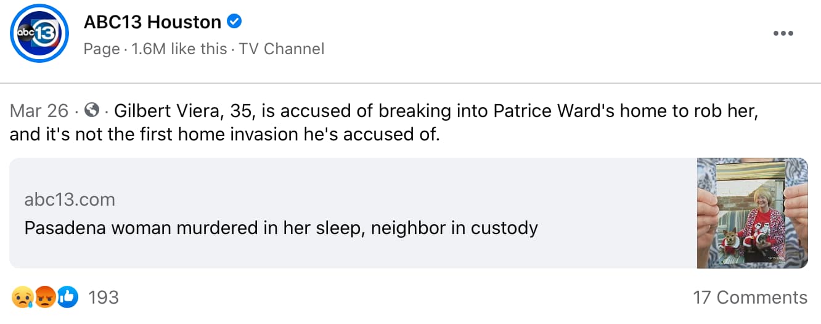Open the ABC13 Houston page name link
This screenshot has width=821, height=324.
click(x=152, y=22)
